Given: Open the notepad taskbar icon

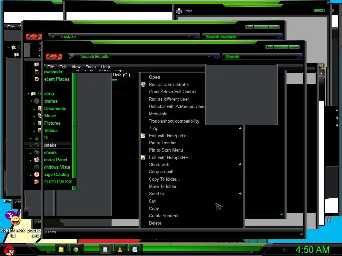Looking at the screenshot, I should (135, 249).
